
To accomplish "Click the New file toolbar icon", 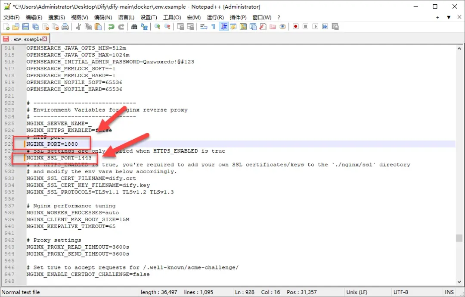I will [6, 27].
